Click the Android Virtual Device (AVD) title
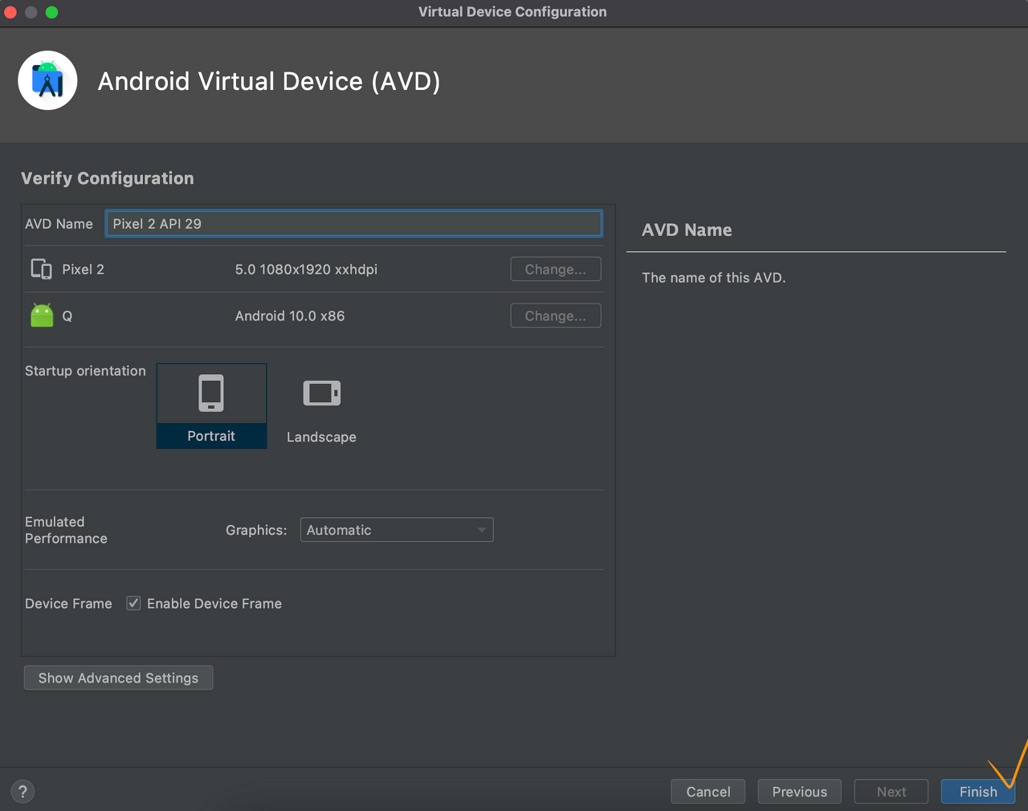The width and height of the screenshot is (1028, 811). tap(269, 81)
